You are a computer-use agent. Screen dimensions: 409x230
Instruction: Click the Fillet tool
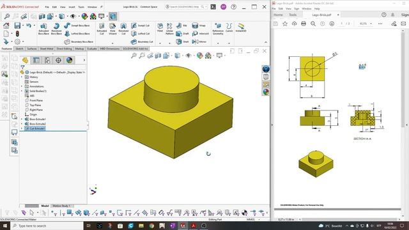tap(160, 27)
